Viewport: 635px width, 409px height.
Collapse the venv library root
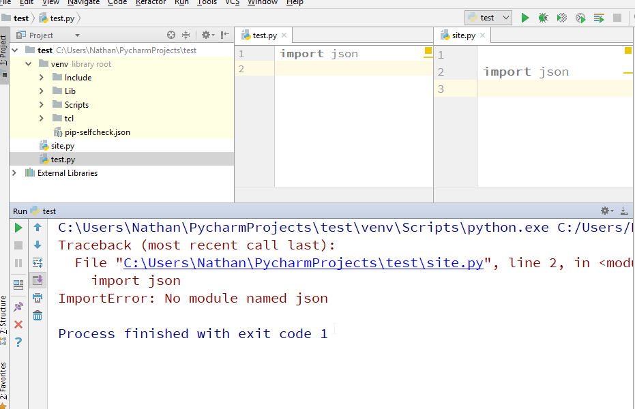coord(28,63)
